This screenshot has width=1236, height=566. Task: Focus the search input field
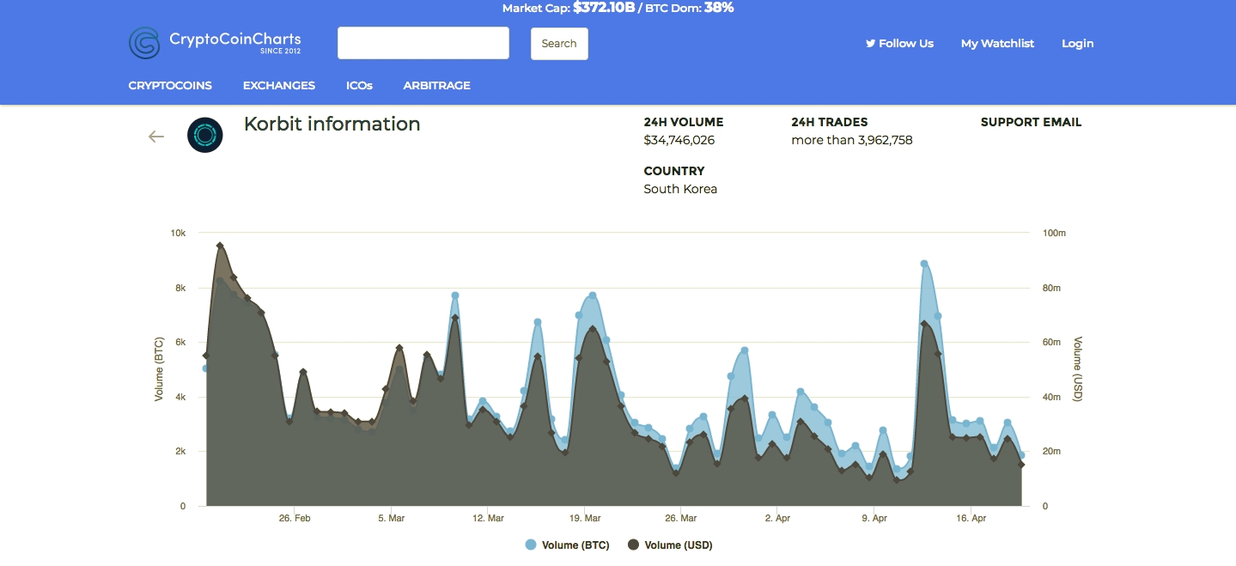point(423,43)
